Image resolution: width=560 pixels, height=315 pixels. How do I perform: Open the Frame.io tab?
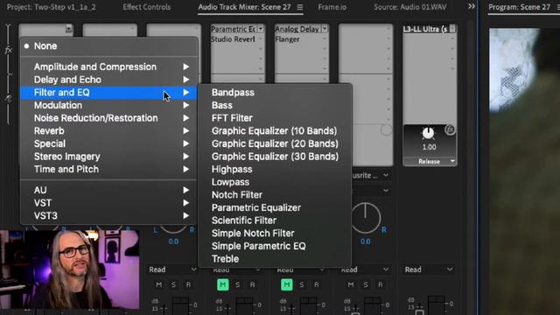click(x=332, y=7)
